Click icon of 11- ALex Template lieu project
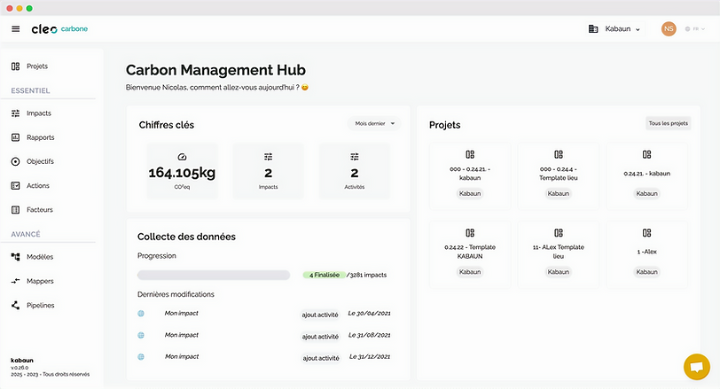 click(x=559, y=233)
